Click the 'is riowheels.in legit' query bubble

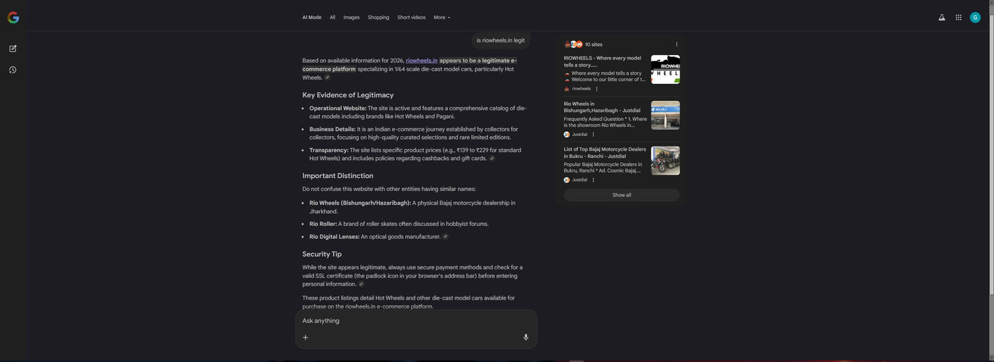[x=501, y=41]
